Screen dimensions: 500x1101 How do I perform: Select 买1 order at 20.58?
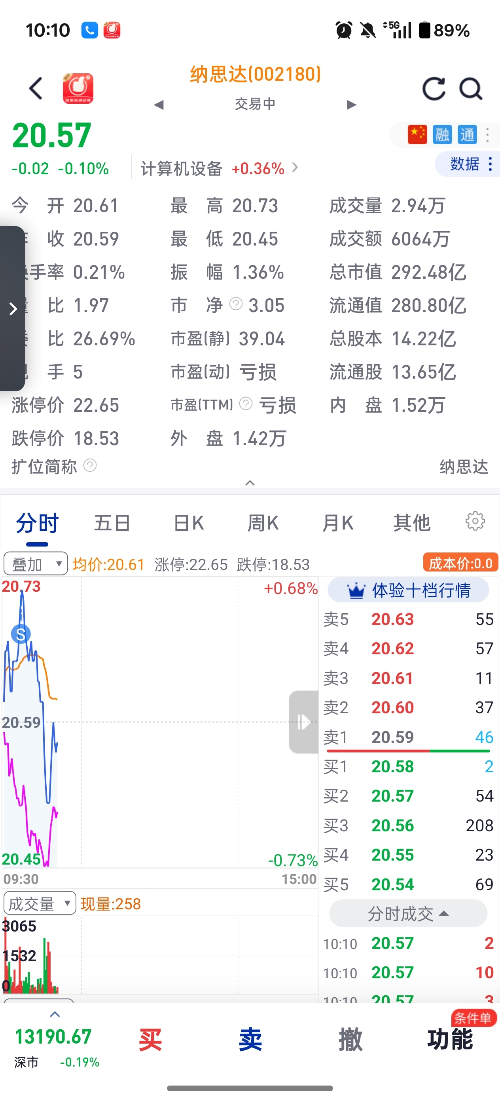(408, 767)
